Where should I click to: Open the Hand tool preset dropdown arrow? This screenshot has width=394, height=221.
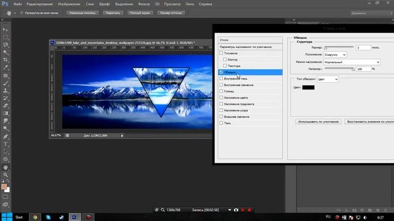coord(15,13)
